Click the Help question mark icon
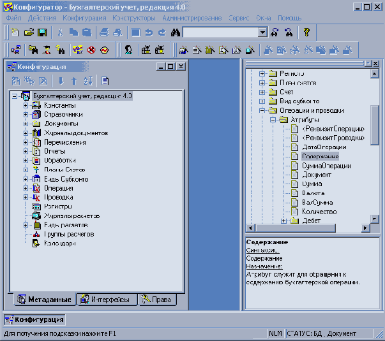The width and height of the screenshot is (385, 341). (x=306, y=32)
